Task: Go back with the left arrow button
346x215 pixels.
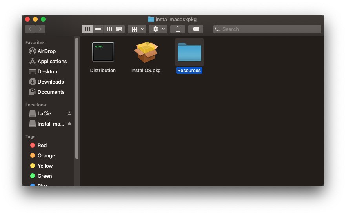Action: [x=30, y=29]
